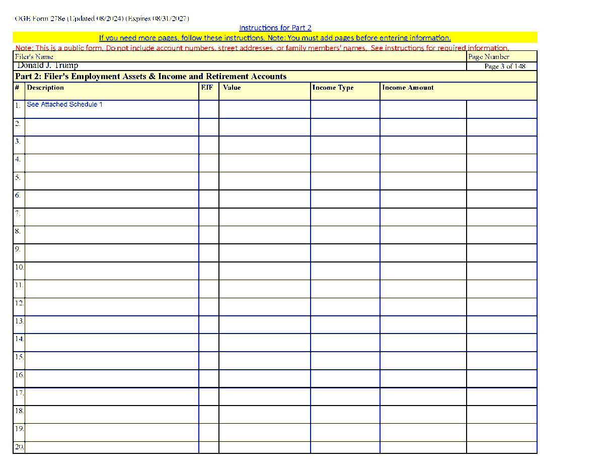
Task: Select the Description cell in row 12
Action: point(112,307)
